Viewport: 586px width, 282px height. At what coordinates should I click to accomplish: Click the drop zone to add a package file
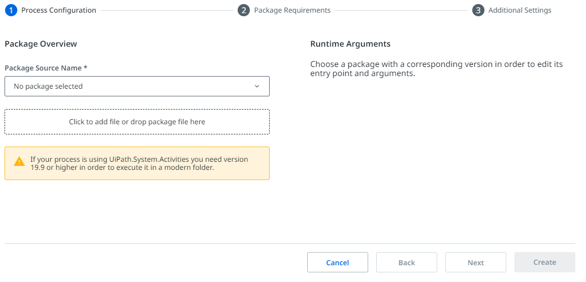pos(137,122)
